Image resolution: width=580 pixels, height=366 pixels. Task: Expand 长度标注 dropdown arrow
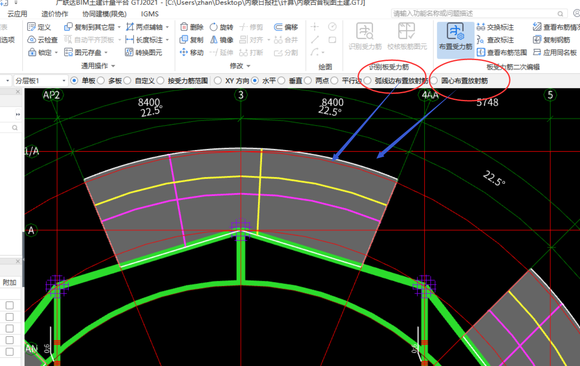point(167,40)
